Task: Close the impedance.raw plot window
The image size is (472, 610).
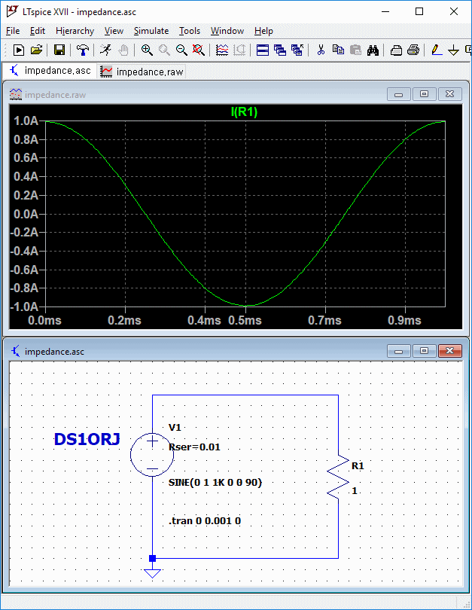Action: 450,95
